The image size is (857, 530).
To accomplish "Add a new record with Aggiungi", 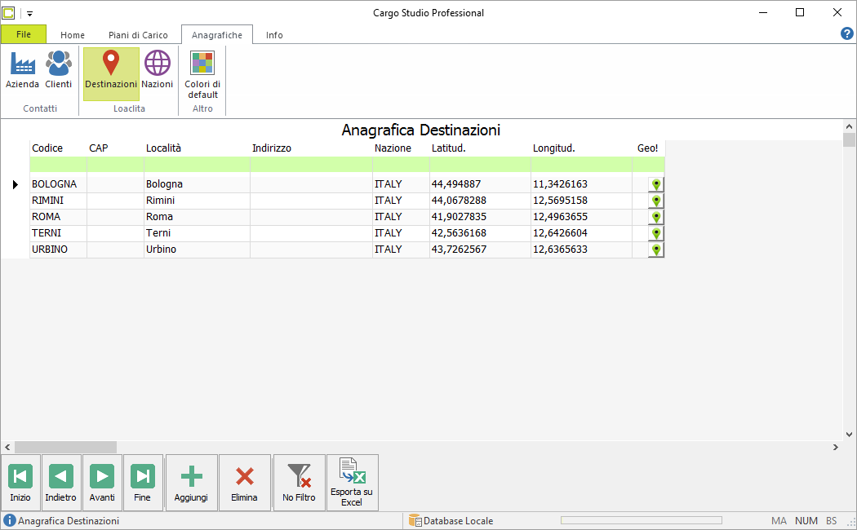I will pos(191,483).
